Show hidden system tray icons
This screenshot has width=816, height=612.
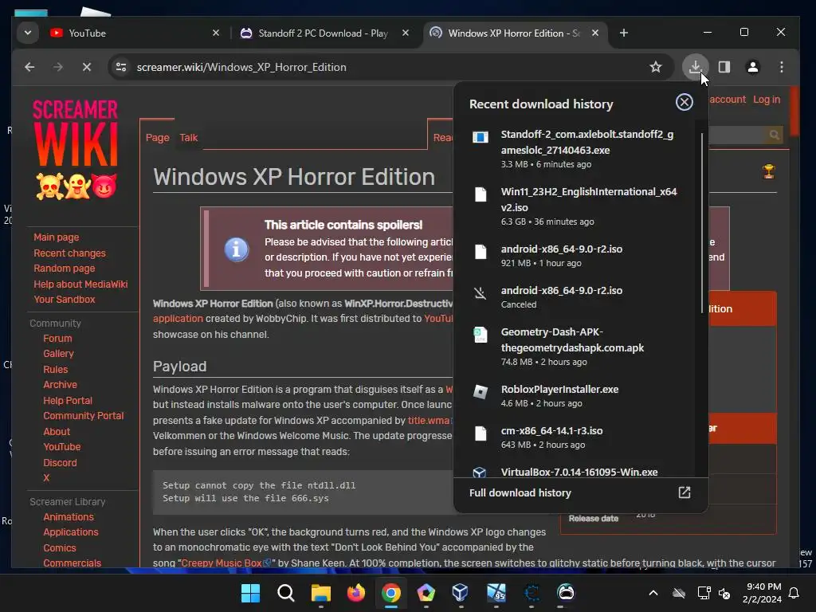tap(653, 593)
